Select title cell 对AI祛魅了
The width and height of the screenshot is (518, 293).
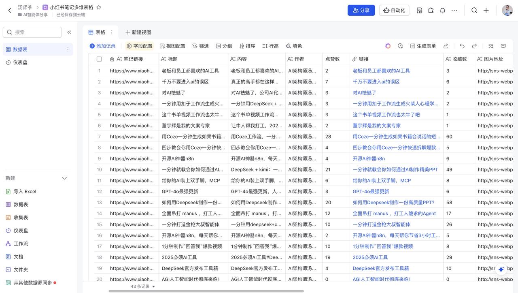coord(193,93)
